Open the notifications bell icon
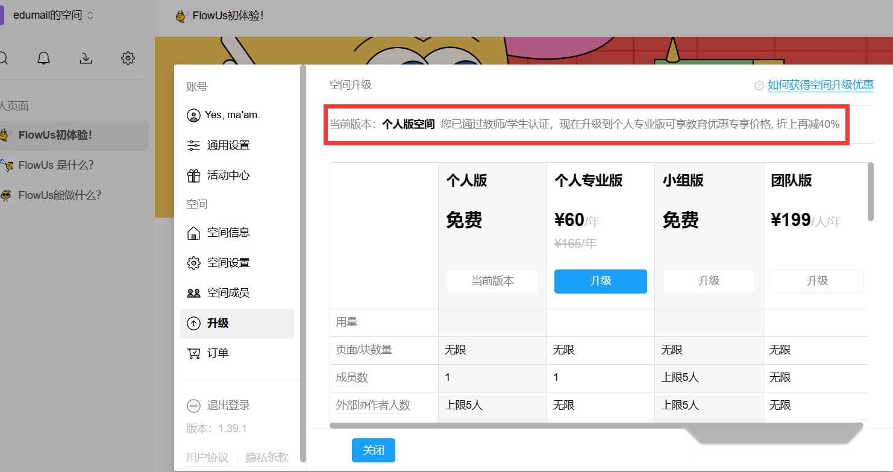Image resolution: width=893 pixels, height=472 pixels. point(43,58)
